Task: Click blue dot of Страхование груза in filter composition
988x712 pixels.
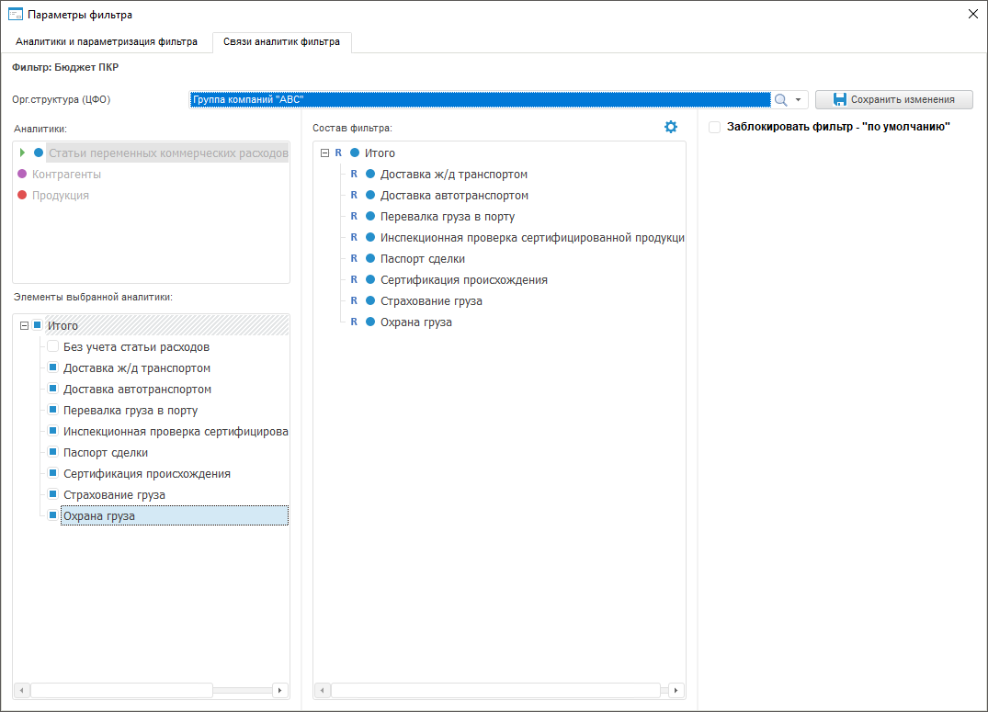Action: pos(370,300)
